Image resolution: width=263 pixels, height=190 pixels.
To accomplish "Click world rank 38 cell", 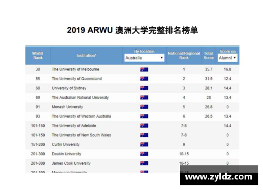I will click(x=38, y=69).
